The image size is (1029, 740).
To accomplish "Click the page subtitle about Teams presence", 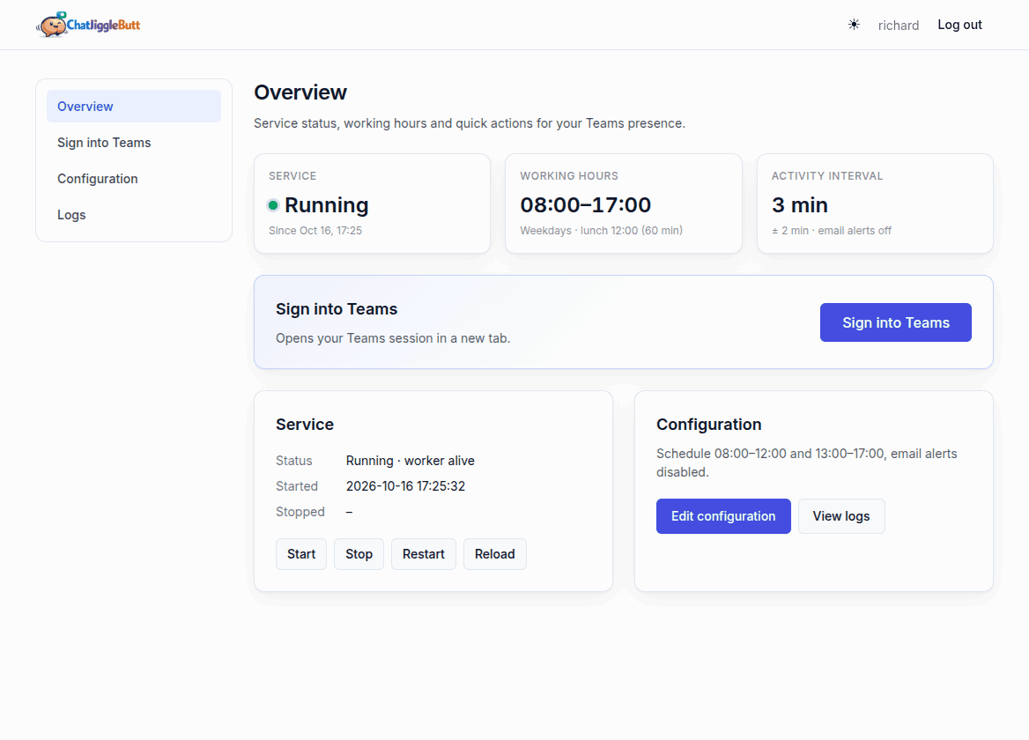I will click(x=470, y=123).
